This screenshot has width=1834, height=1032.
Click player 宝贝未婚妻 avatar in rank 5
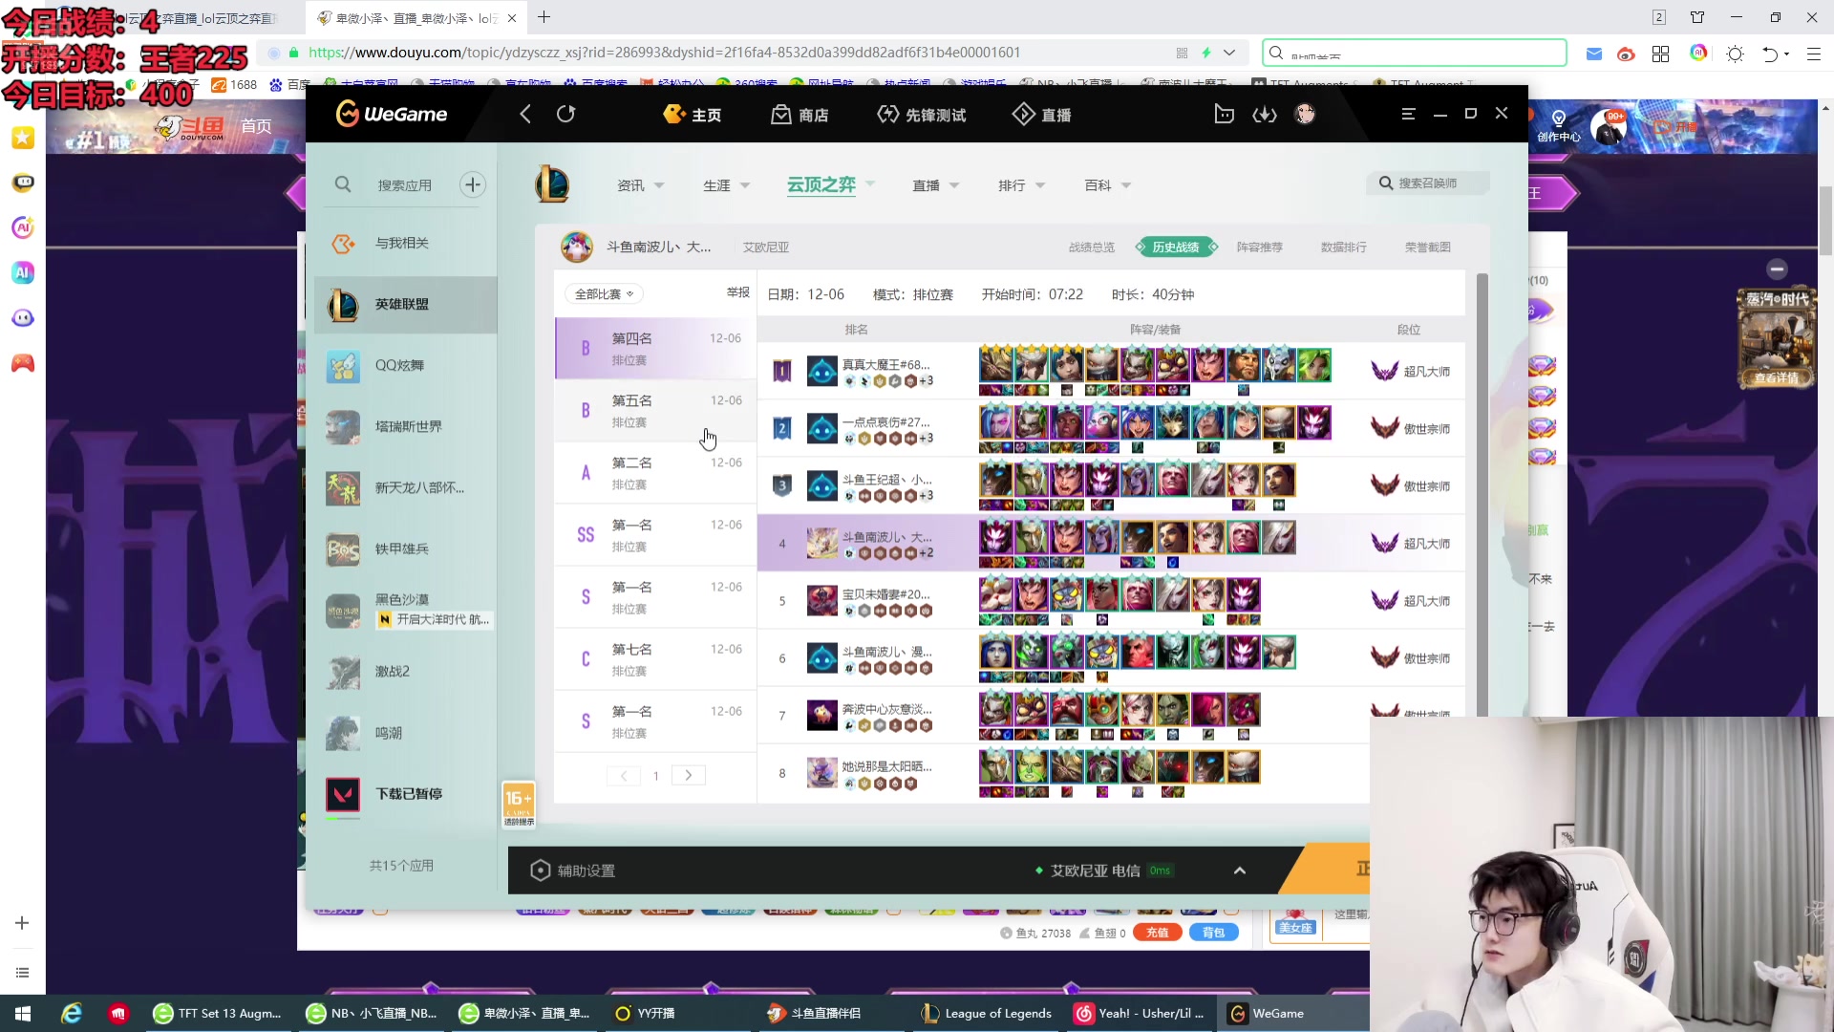click(x=821, y=600)
